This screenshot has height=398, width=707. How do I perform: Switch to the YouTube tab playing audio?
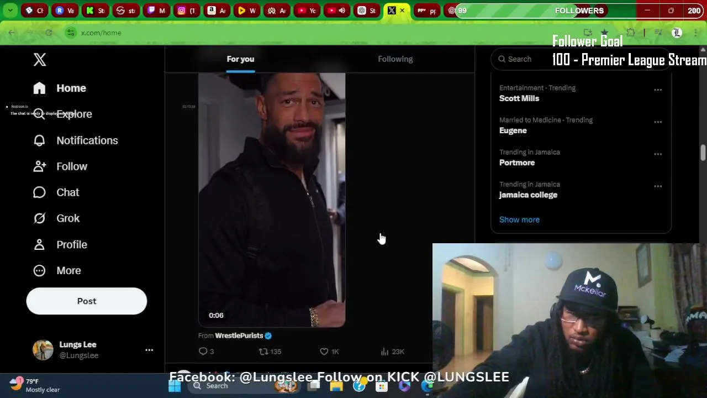point(337,11)
